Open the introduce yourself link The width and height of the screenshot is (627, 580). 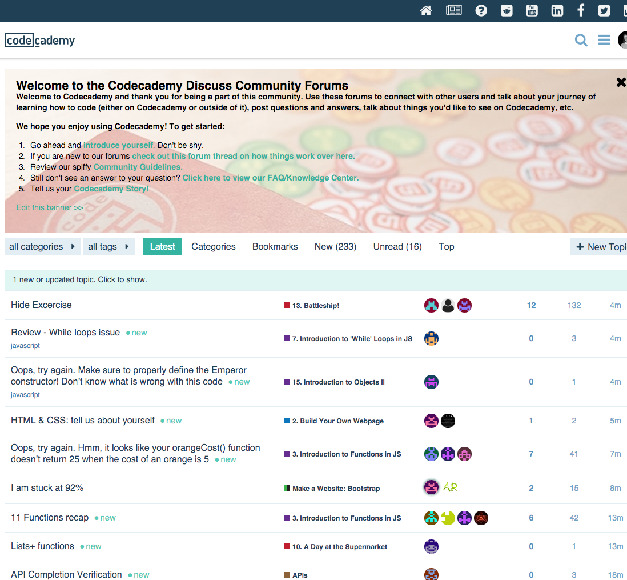pyautogui.click(x=118, y=145)
